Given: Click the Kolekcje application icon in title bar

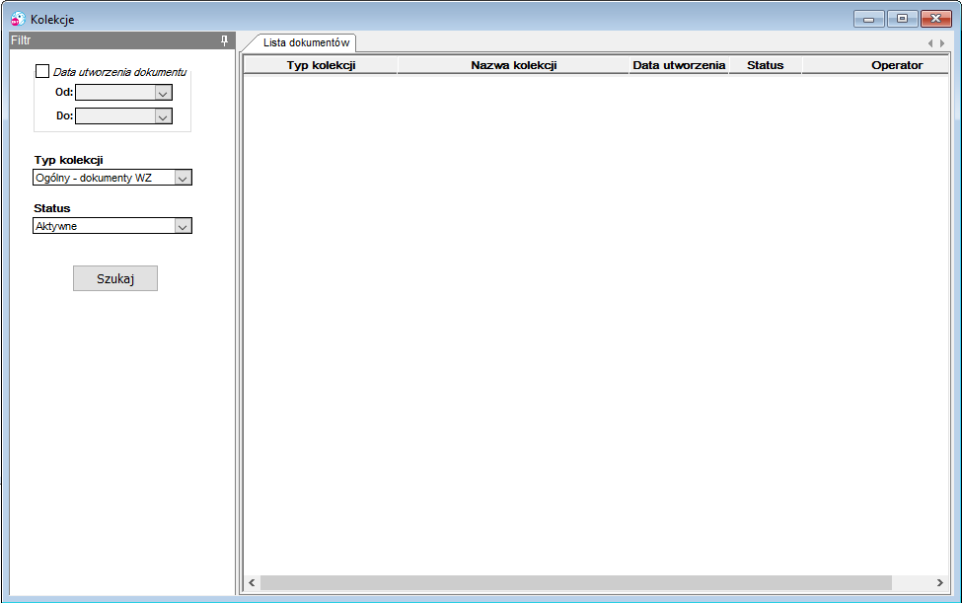Looking at the screenshot, I should [x=18, y=19].
